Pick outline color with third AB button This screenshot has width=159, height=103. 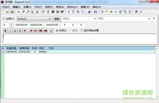(x=40, y=30)
